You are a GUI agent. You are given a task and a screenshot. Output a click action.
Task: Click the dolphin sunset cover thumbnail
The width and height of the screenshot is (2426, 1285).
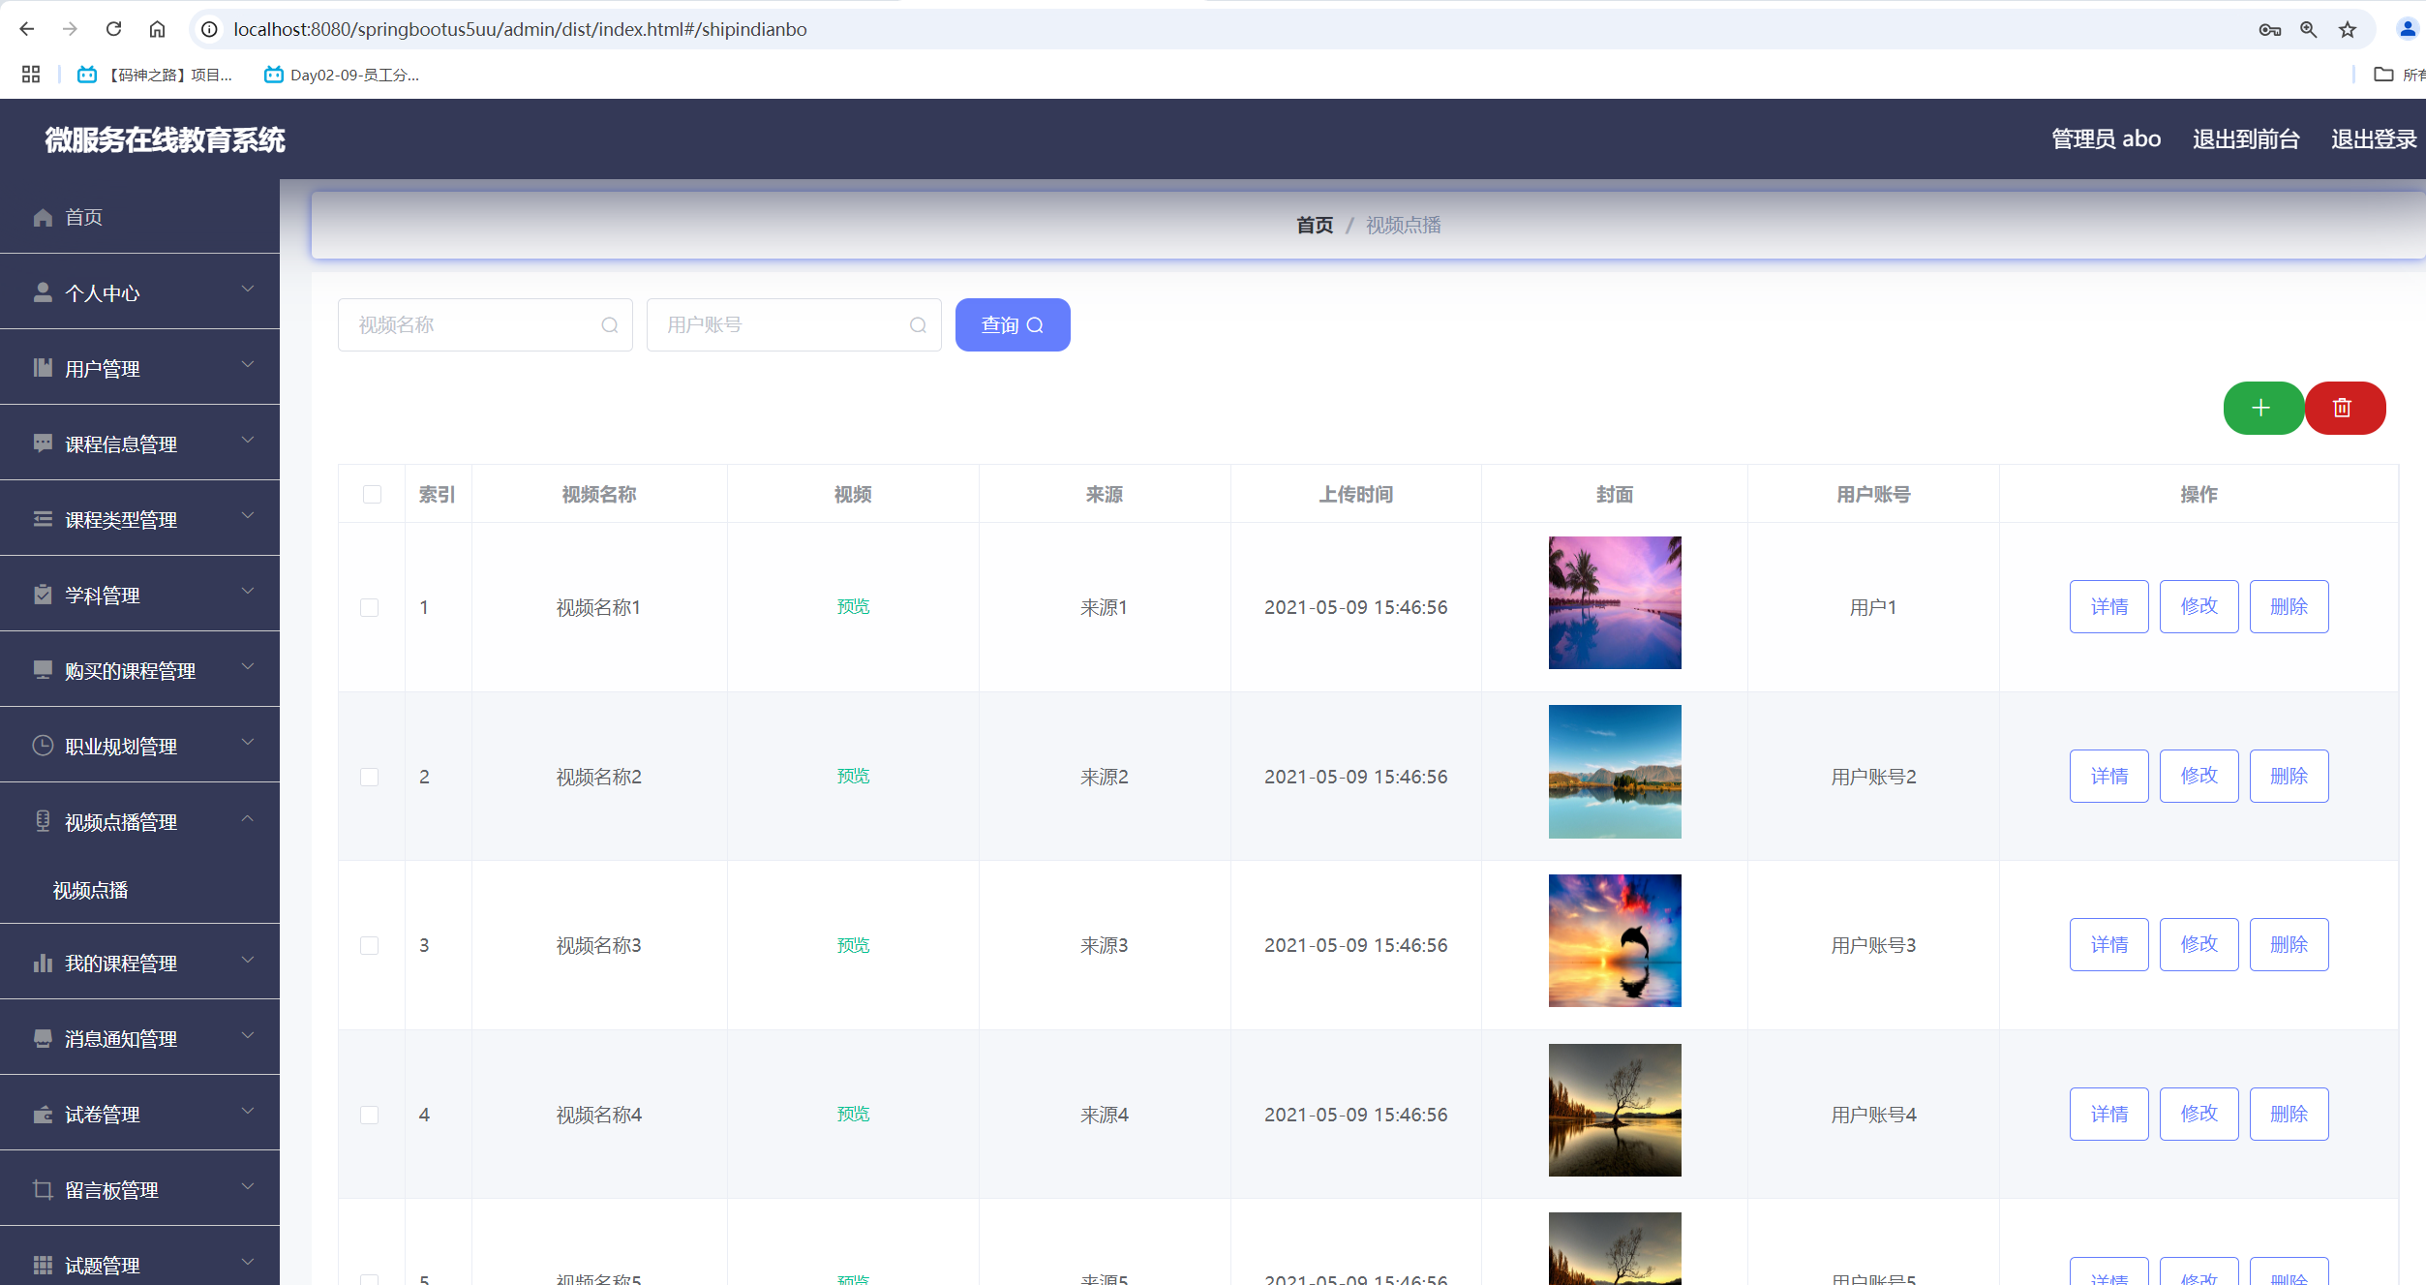1614,940
